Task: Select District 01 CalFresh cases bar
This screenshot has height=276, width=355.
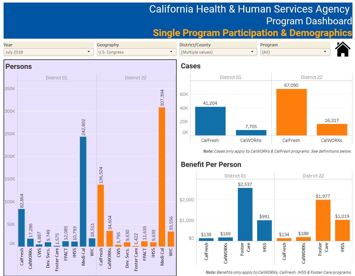Action: click(210, 121)
